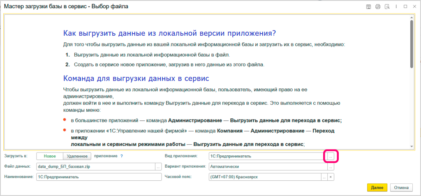Open the time zone "Часовой пояс" selection list
This screenshot has width=421, height=196.
(x=324, y=177)
